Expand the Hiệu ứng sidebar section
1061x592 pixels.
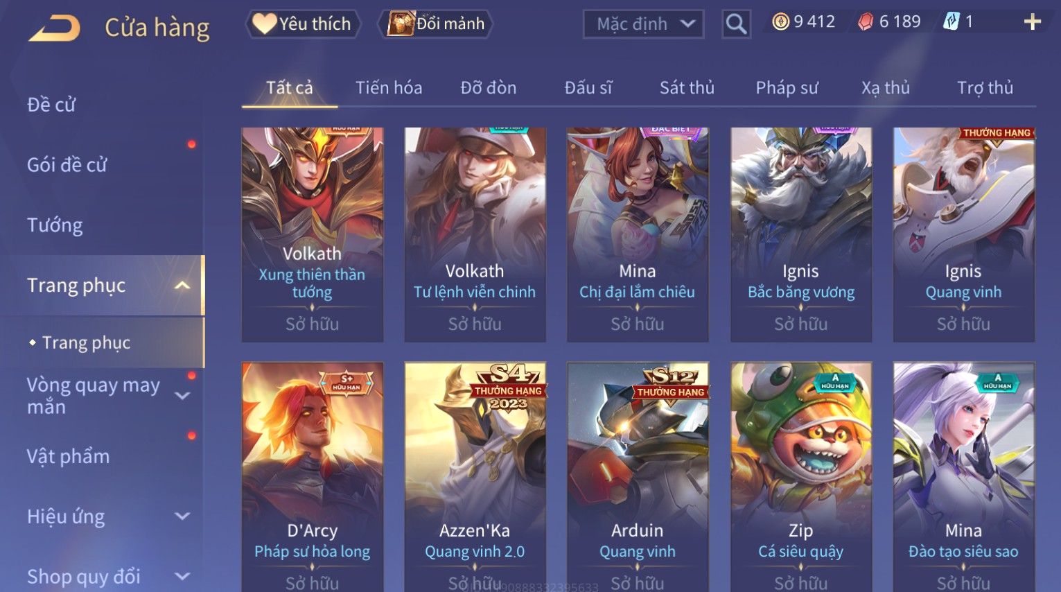click(x=182, y=516)
